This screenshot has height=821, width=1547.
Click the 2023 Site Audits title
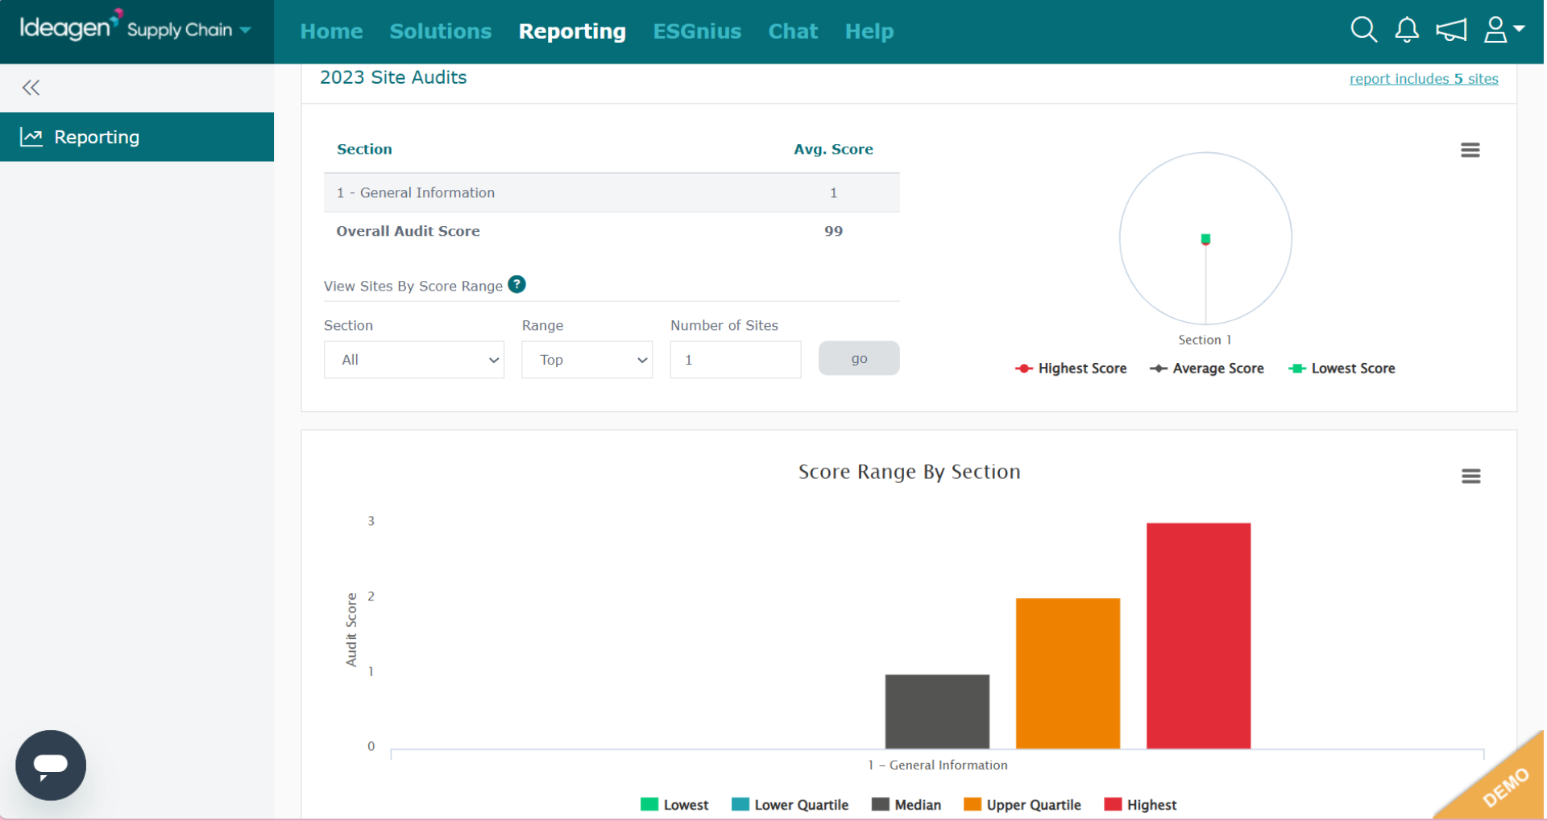393,77
